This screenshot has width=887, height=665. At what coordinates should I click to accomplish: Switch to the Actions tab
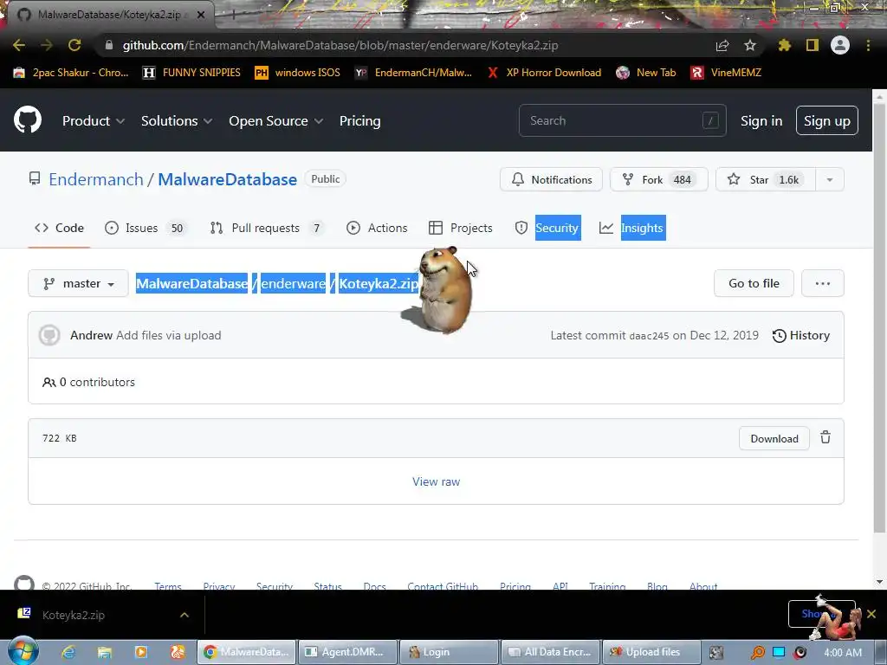click(377, 228)
